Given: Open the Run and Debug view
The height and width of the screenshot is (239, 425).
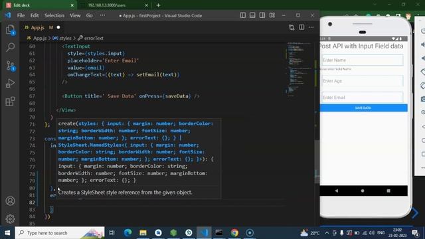Looking at the screenshot, I should pos(11,84).
